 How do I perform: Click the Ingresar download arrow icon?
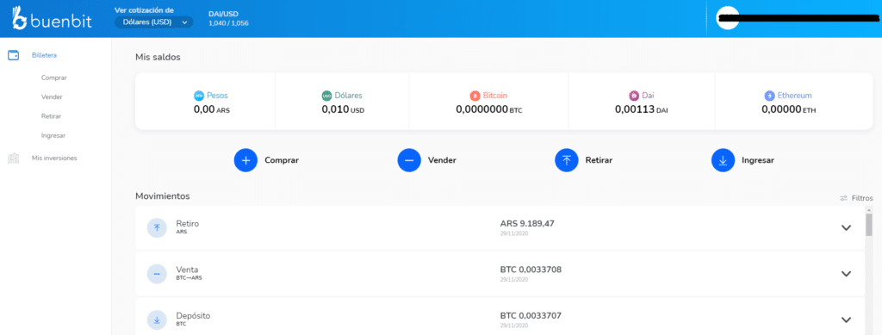723,160
